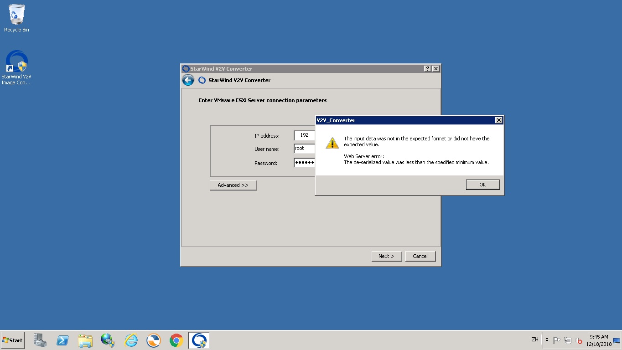Click the 'Web Server error:' text in the dialog
Viewport: 622px width, 350px height.
pyautogui.click(x=364, y=156)
